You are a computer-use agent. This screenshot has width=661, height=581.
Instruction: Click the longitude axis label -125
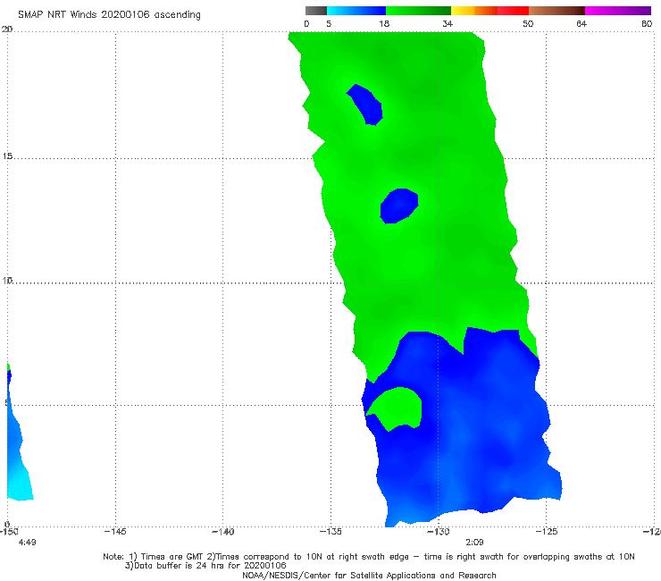pyautogui.click(x=547, y=532)
